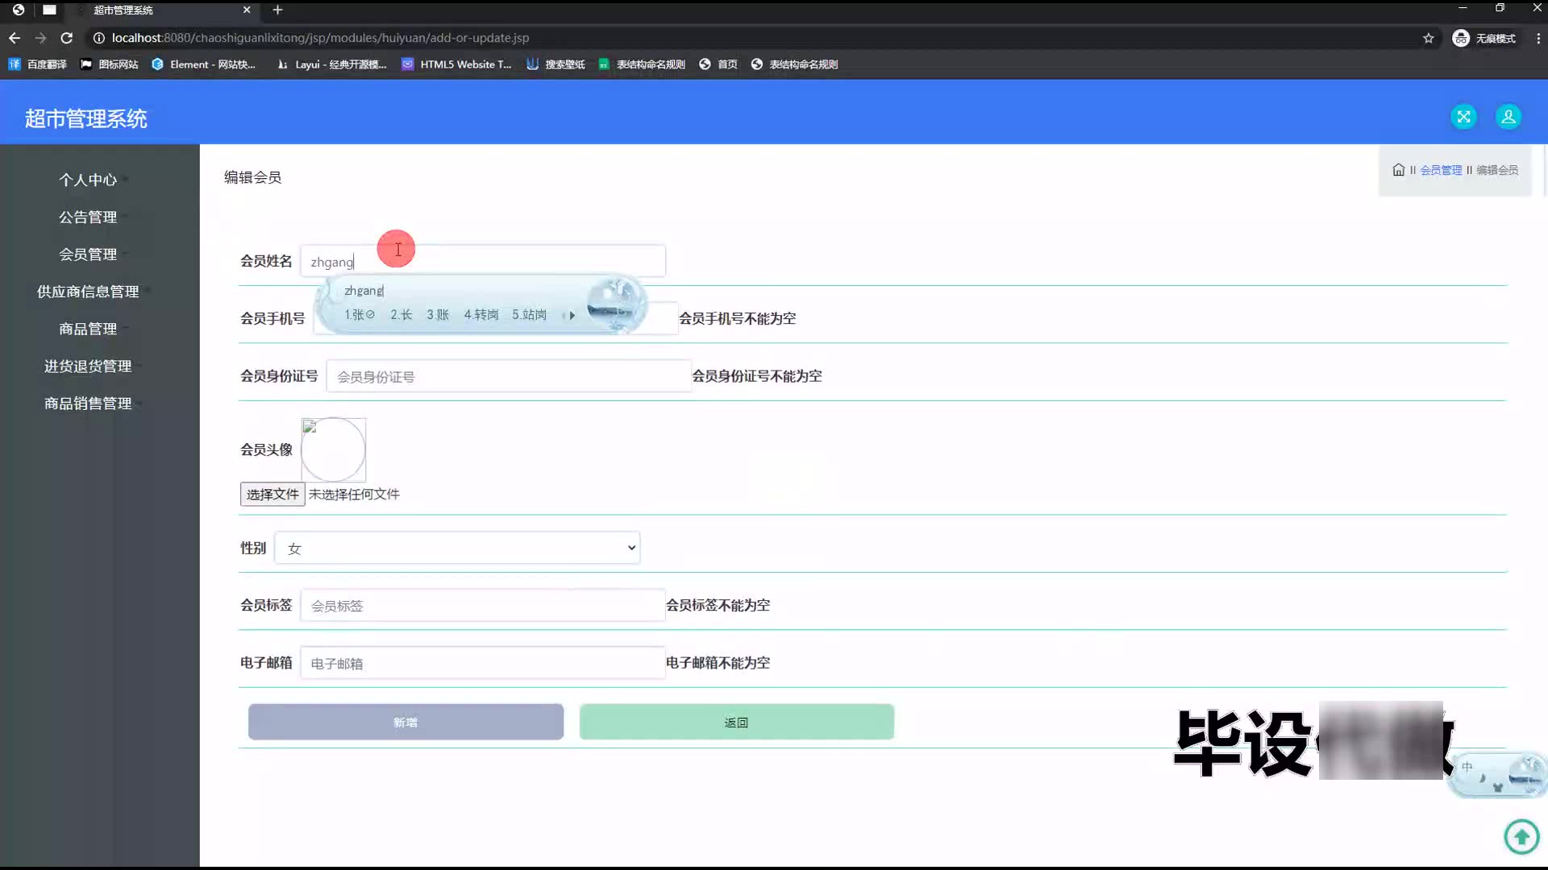Screen dimensions: 1548x870
Task: Click the back-to-top arrow icon
Action: [1521, 836]
